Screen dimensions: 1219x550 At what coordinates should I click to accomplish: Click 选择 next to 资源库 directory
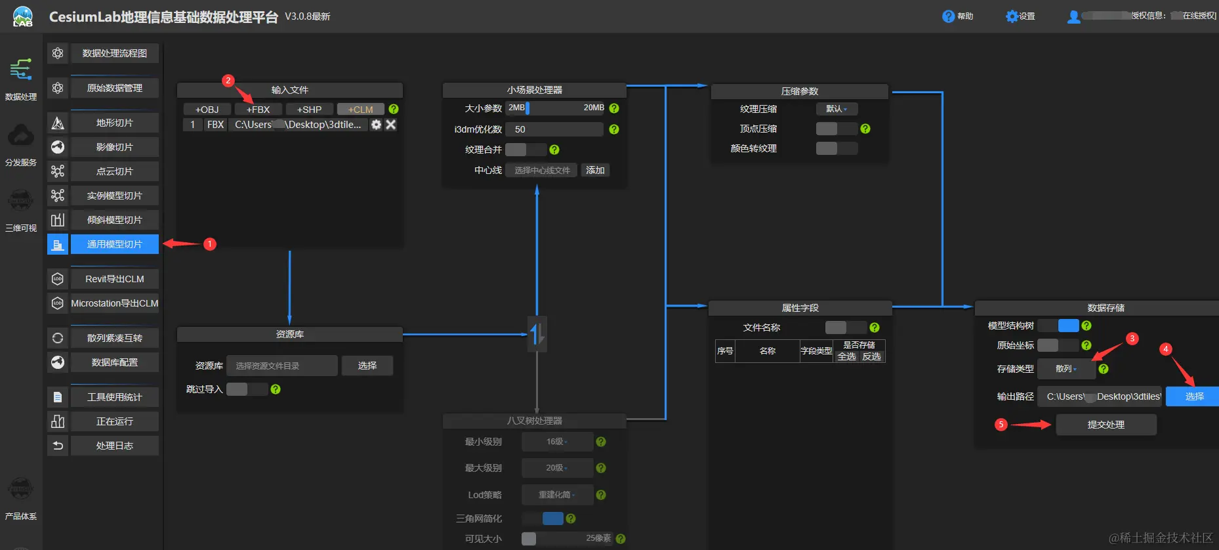pos(367,366)
